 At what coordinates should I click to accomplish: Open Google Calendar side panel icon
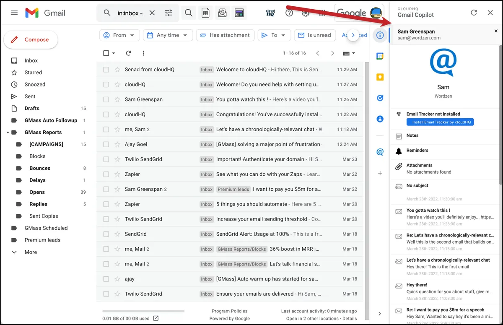(380, 57)
